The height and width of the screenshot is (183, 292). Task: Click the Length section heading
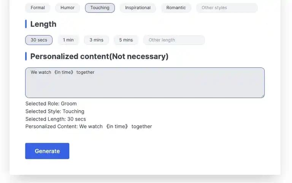[x=43, y=24]
